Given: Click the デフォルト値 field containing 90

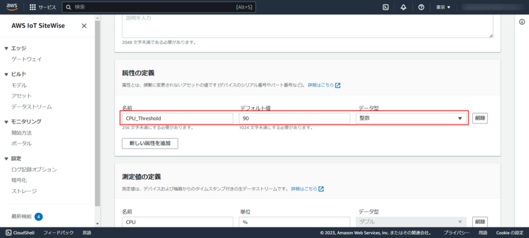Looking at the screenshot, I should 294,118.
